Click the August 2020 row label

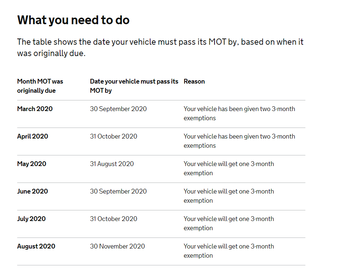click(x=36, y=247)
